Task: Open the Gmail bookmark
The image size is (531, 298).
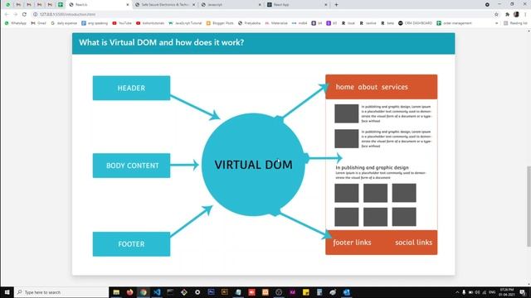Action: (x=39, y=23)
